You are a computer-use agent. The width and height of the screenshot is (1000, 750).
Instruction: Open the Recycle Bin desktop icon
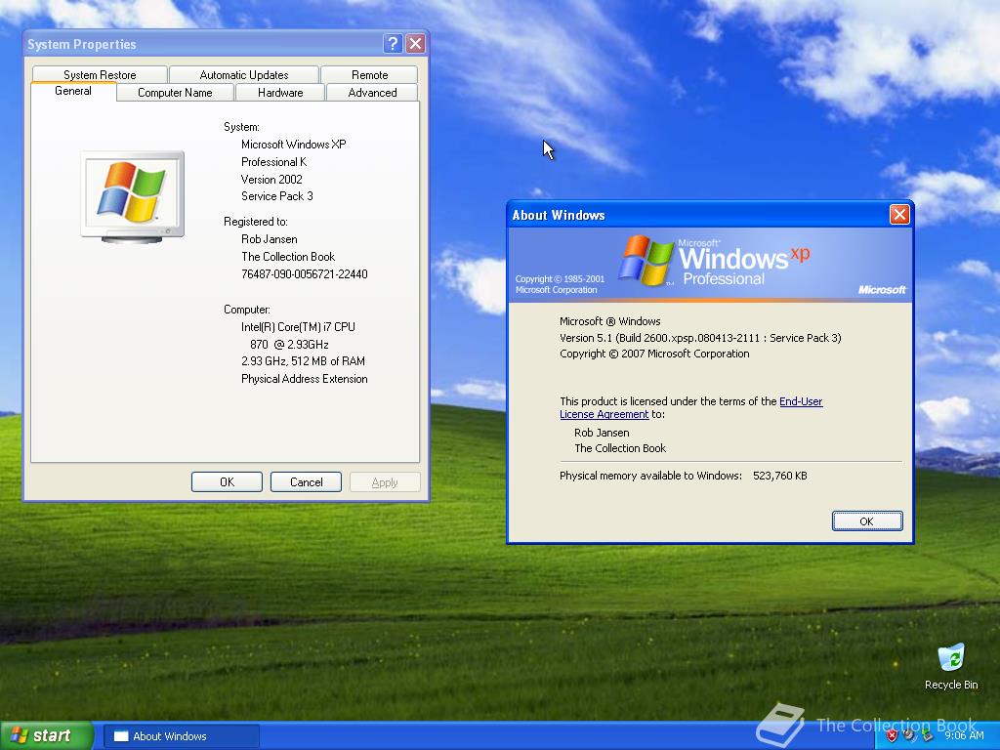tap(951, 666)
